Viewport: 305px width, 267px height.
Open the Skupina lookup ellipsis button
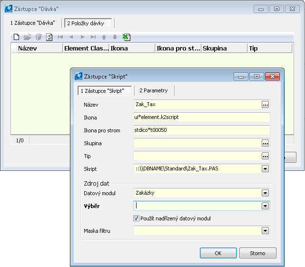[x=265, y=143]
